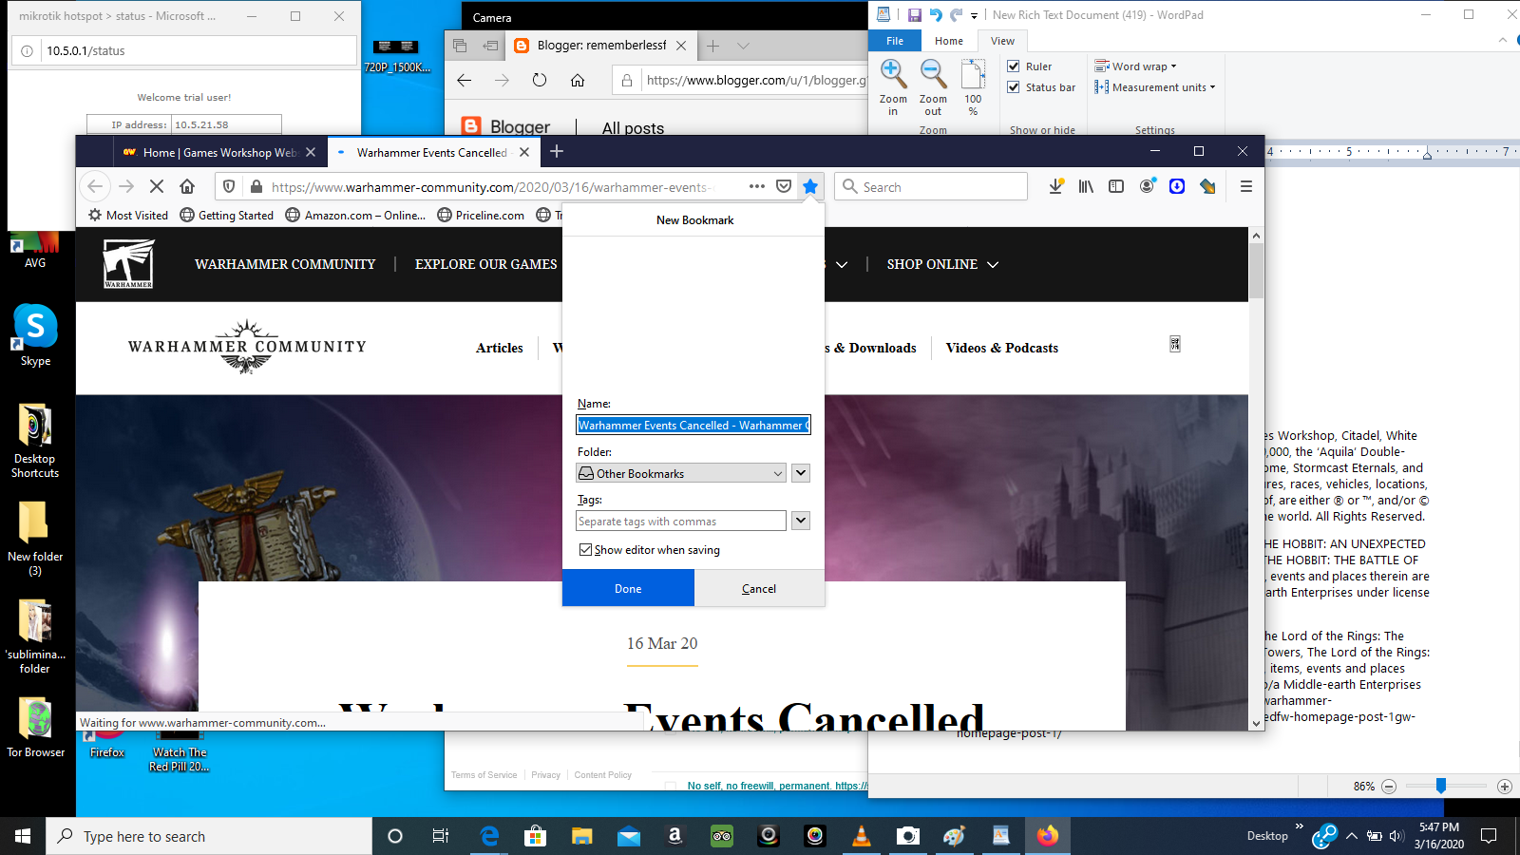Open Camera app from taskbar
1520x855 pixels.
coord(908,836)
